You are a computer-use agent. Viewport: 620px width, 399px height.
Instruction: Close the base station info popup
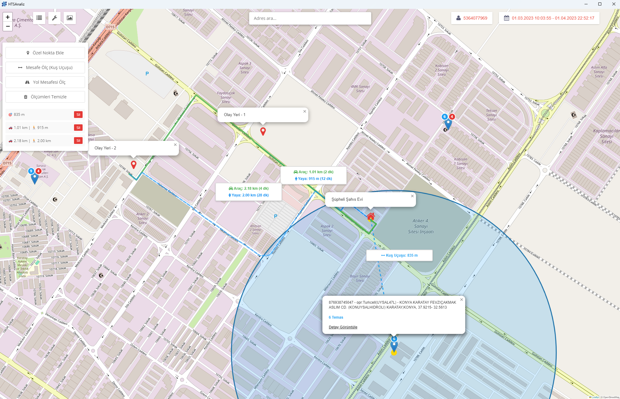pyautogui.click(x=462, y=300)
